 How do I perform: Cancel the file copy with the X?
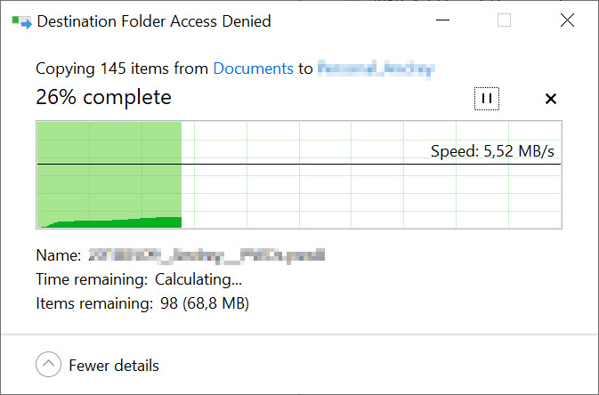550,99
